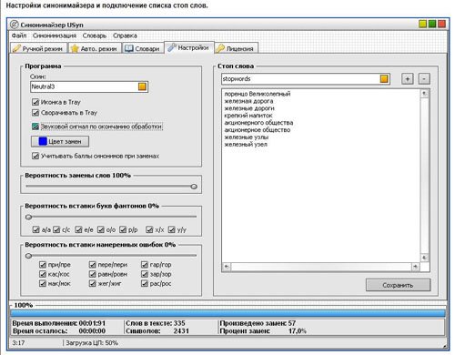This screenshot has height=355, width=455.
Task: Select stop word 'акционерное общество'
Action: [258, 130]
